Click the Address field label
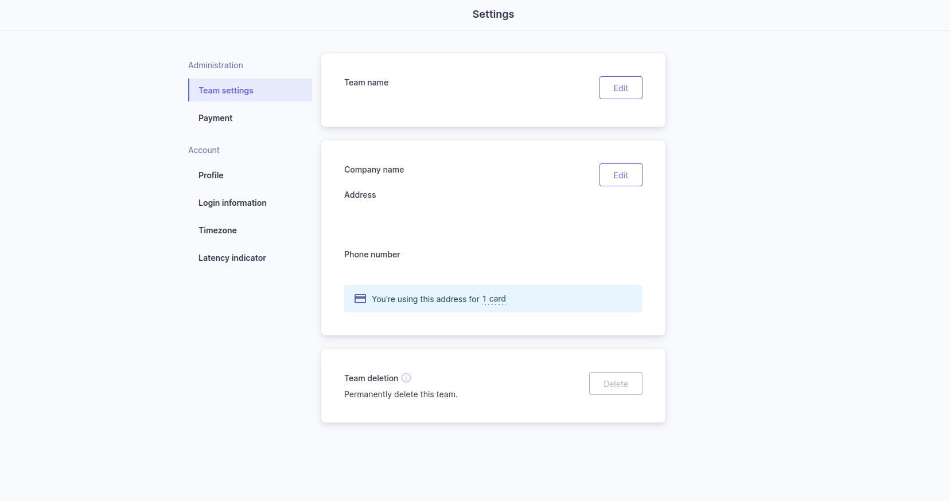Viewport: 950px width, 501px height. (360, 195)
